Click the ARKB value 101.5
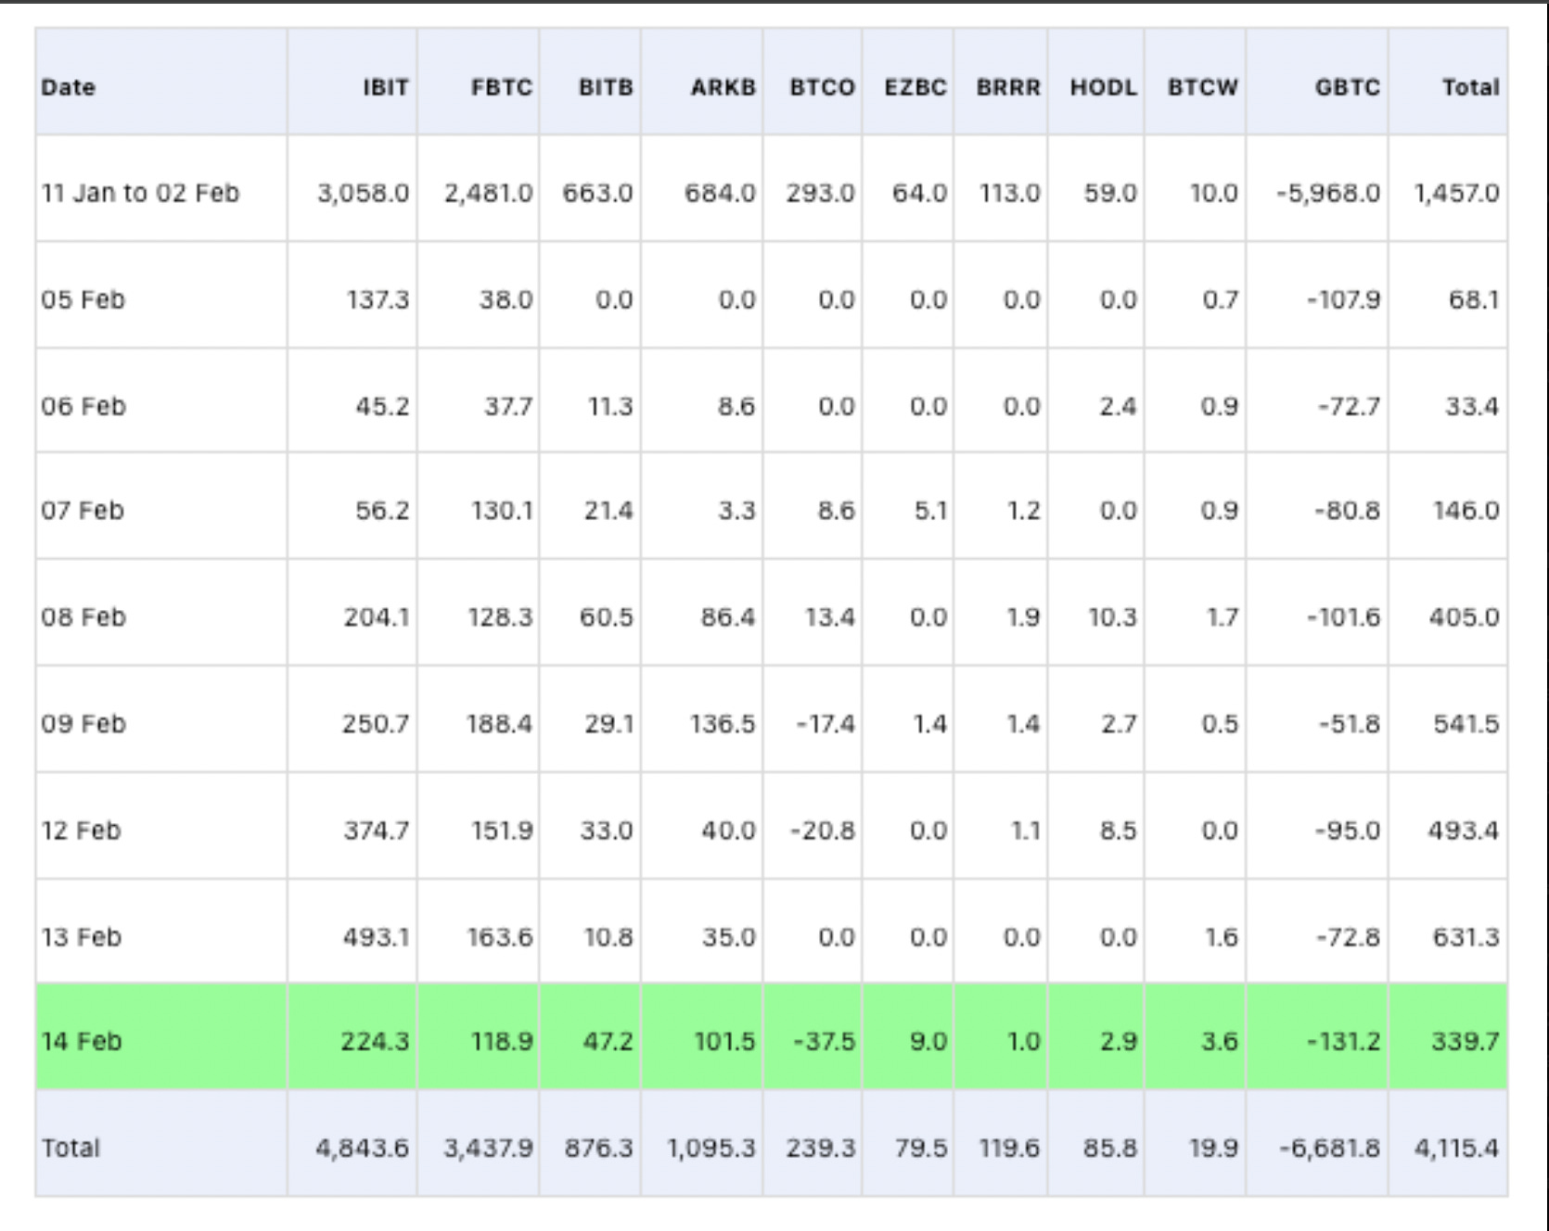The height and width of the screenshot is (1231, 1549). coord(724,1041)
